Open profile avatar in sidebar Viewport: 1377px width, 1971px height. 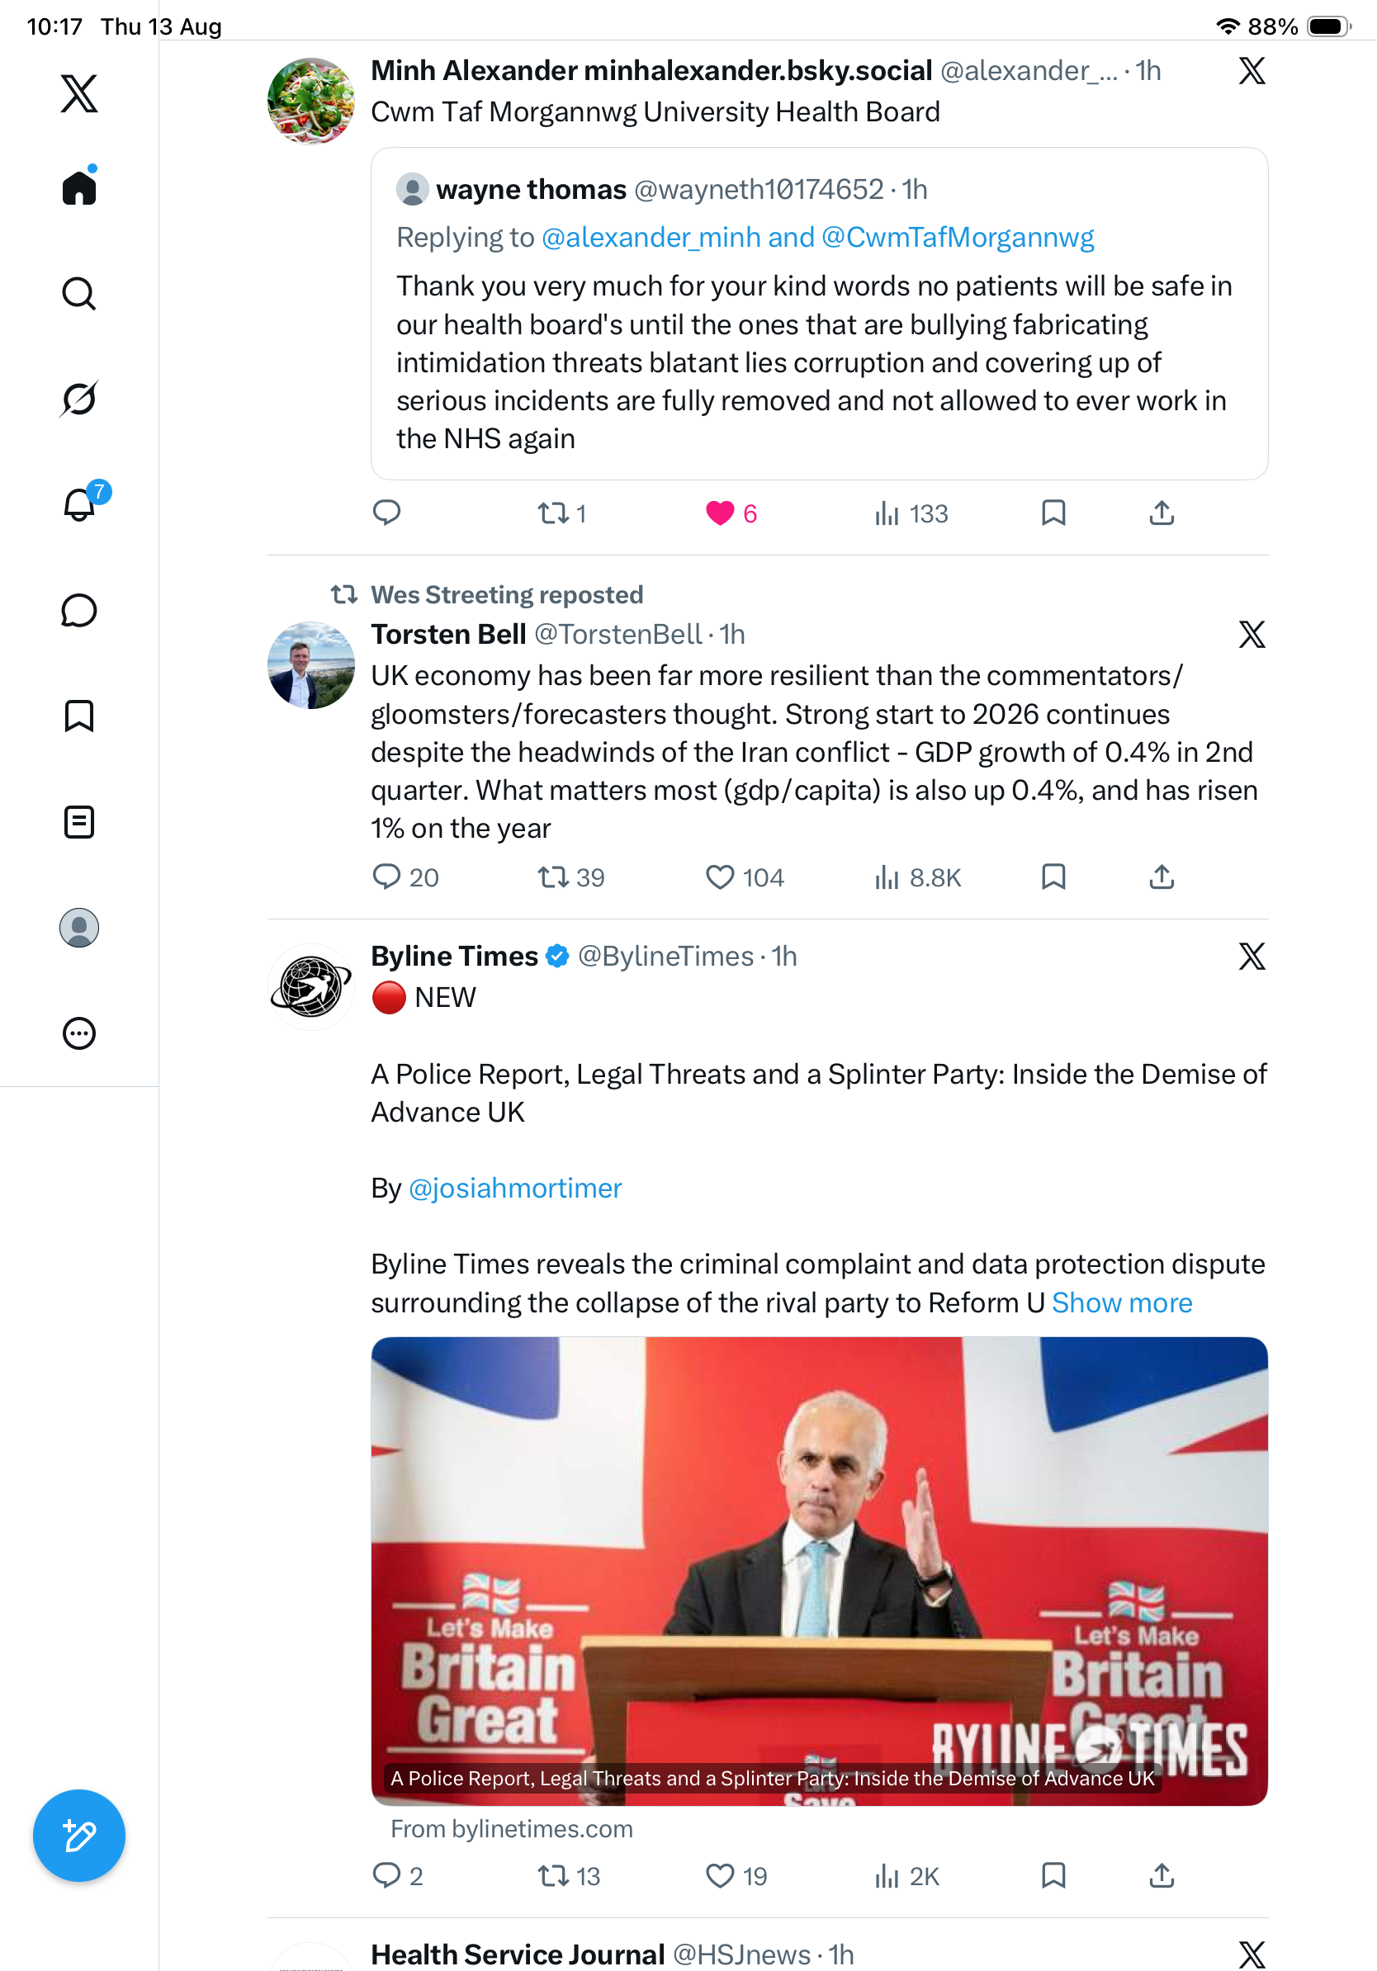tap(79, 928)
